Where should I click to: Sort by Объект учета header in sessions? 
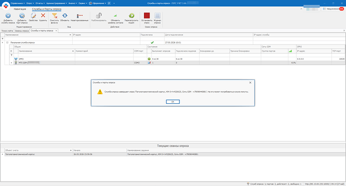pyautogui.click(x=39, y=150)
